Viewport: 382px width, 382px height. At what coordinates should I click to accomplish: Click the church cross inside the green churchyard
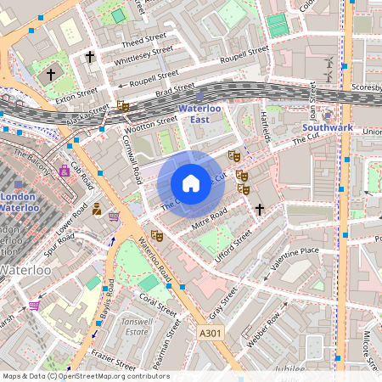[51, 75]
